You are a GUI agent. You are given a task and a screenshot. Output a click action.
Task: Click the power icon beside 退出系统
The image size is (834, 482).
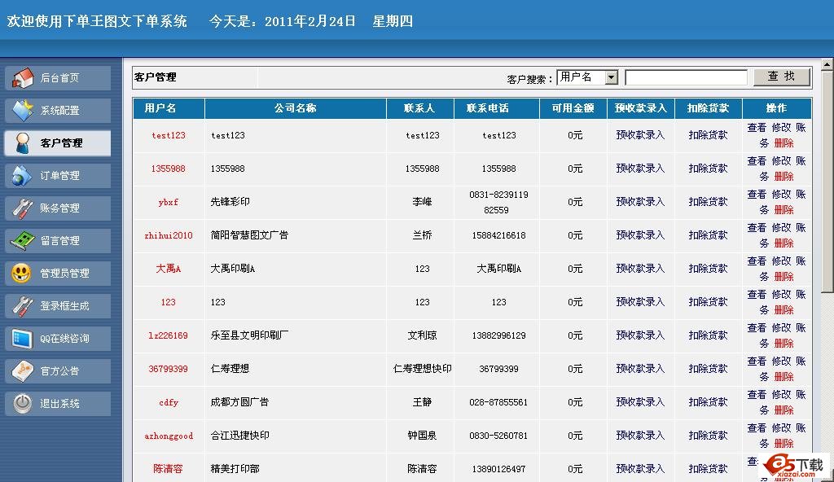click(22, 403)
